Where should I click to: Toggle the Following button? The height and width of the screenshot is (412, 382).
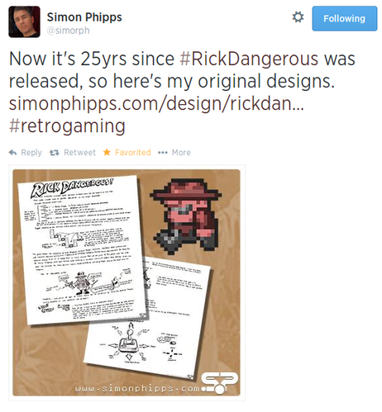click(x=345, y=18)
